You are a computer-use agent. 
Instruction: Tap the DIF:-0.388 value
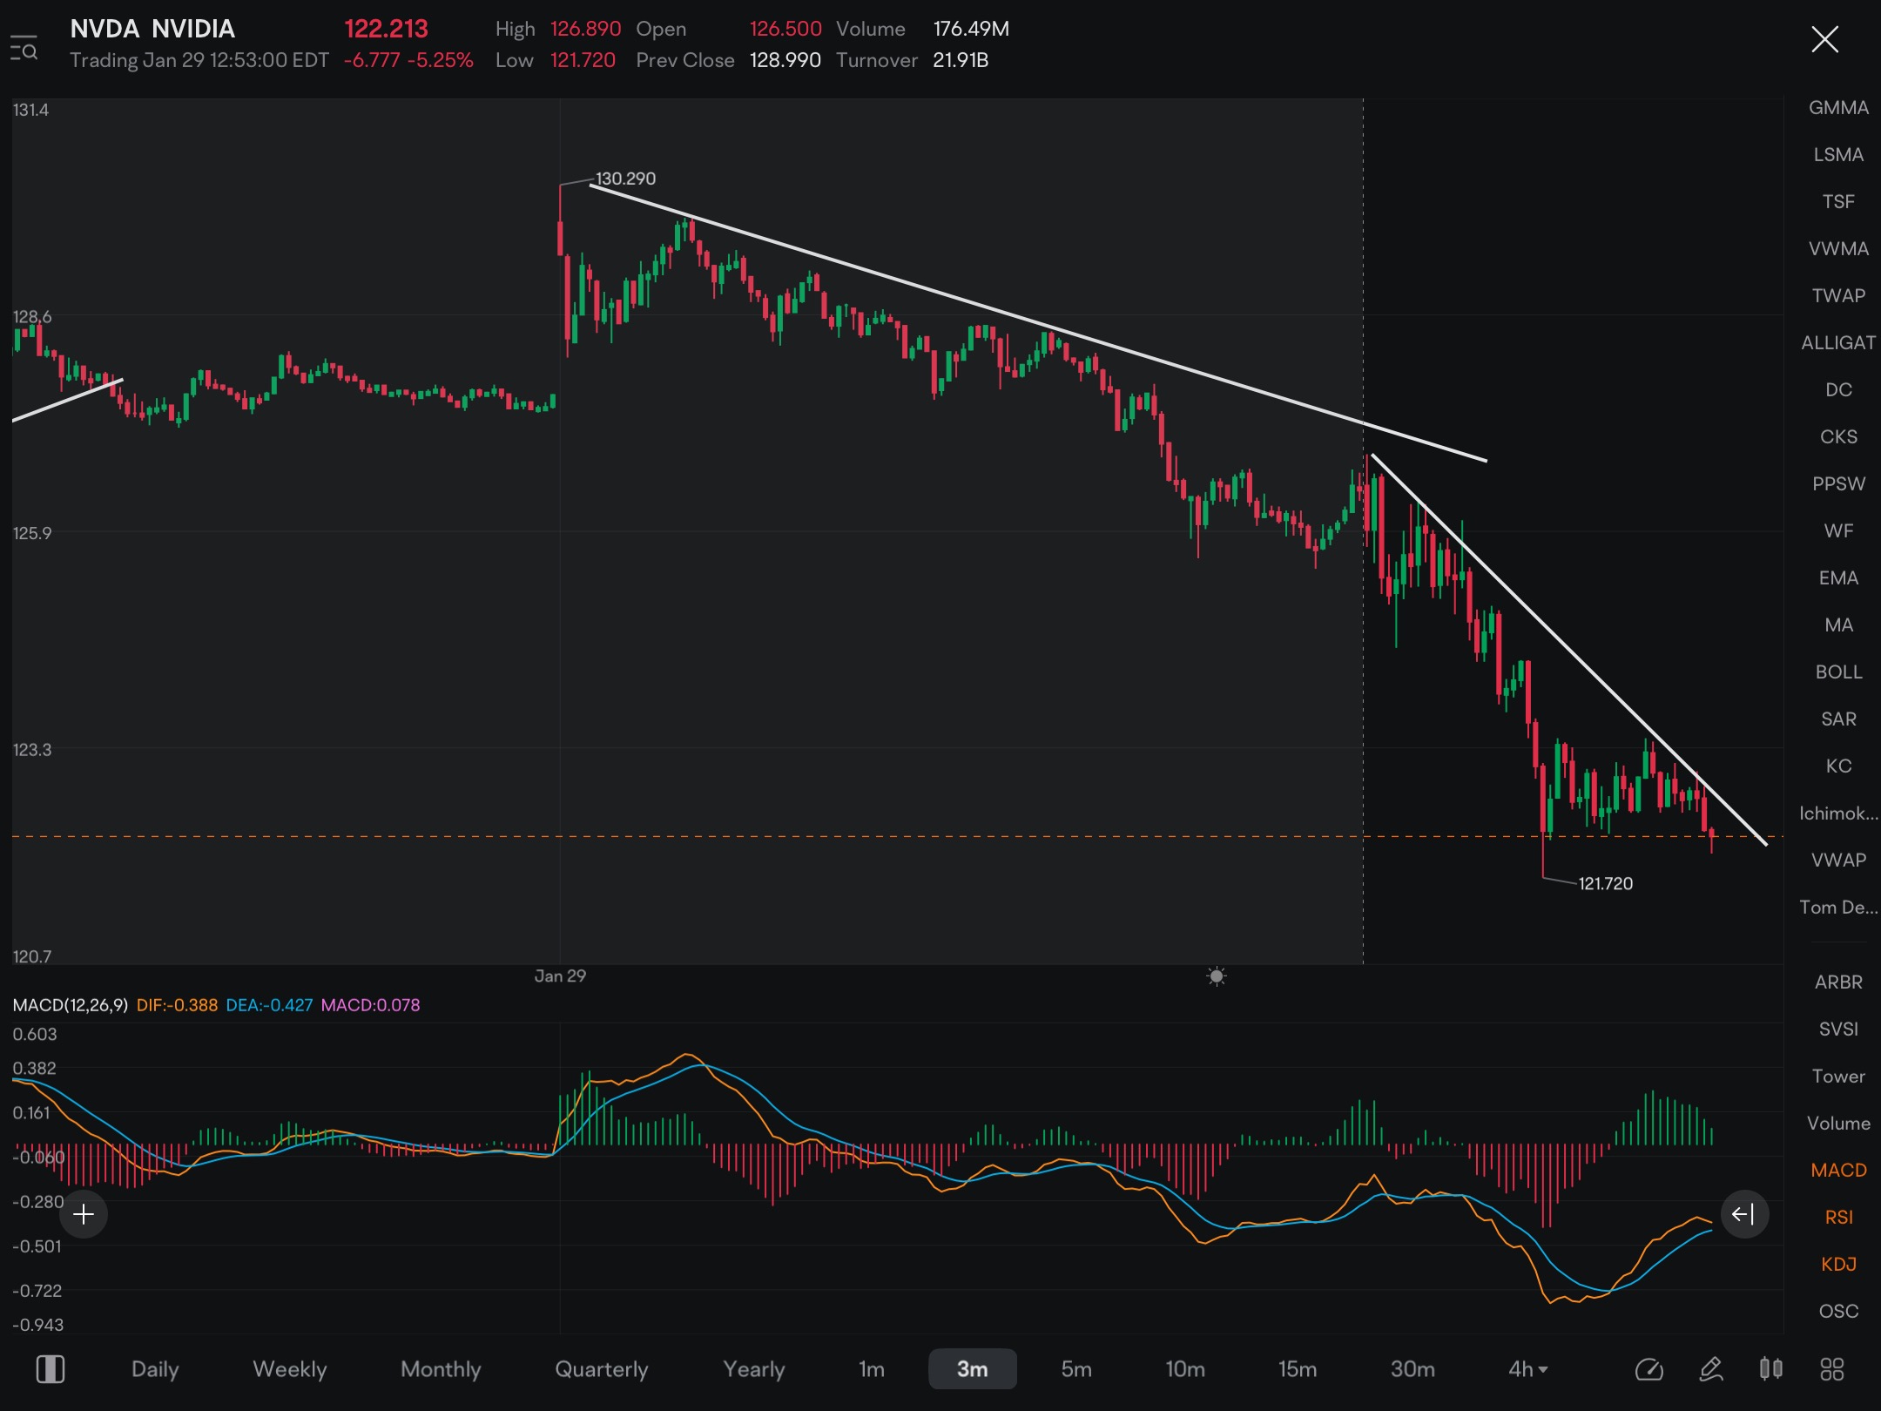[177, 1005]
